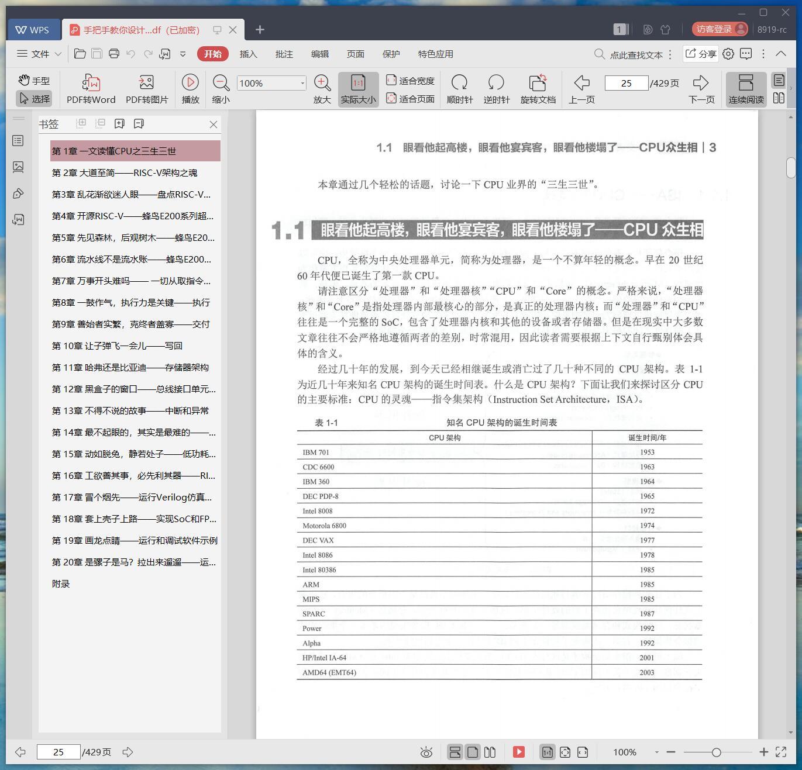Rotate page counterclockwise (逆时针)
The image size is (802, 770).
tap(497, 89)
